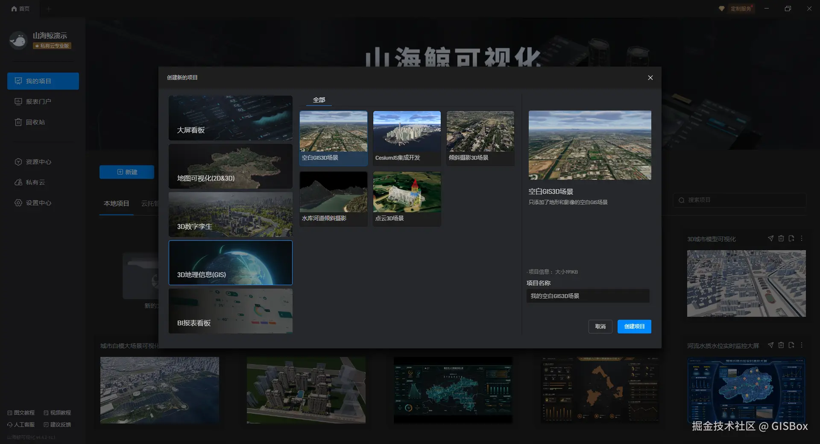Open the 视频教程 link
The height and width of the screenshot is (444, 820).
click(57, 413)
